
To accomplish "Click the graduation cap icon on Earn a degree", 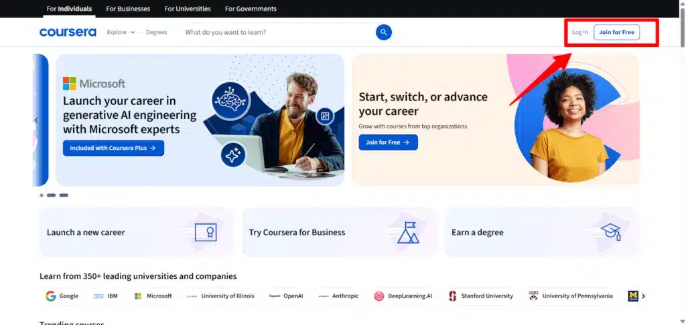I will [x=611, y=232].
